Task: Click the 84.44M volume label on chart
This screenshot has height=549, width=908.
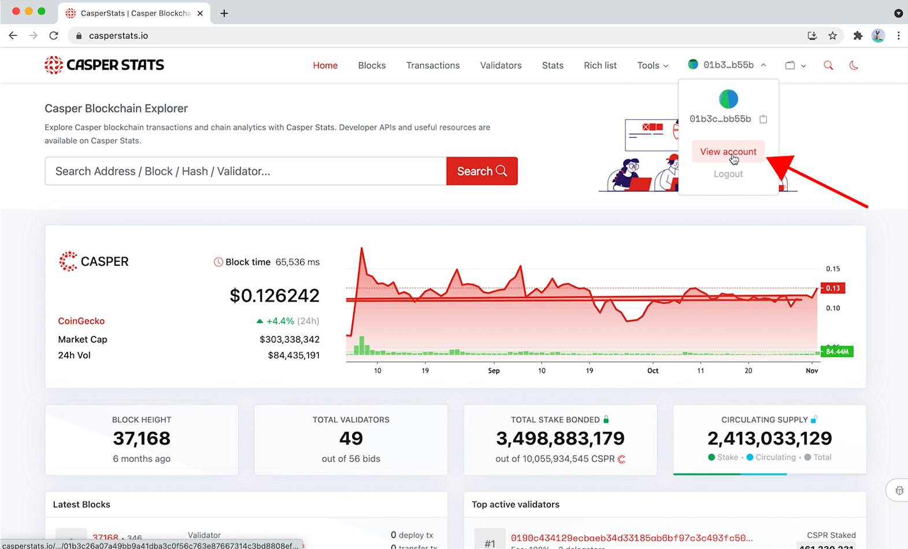Action: click(x=837, y=351)
